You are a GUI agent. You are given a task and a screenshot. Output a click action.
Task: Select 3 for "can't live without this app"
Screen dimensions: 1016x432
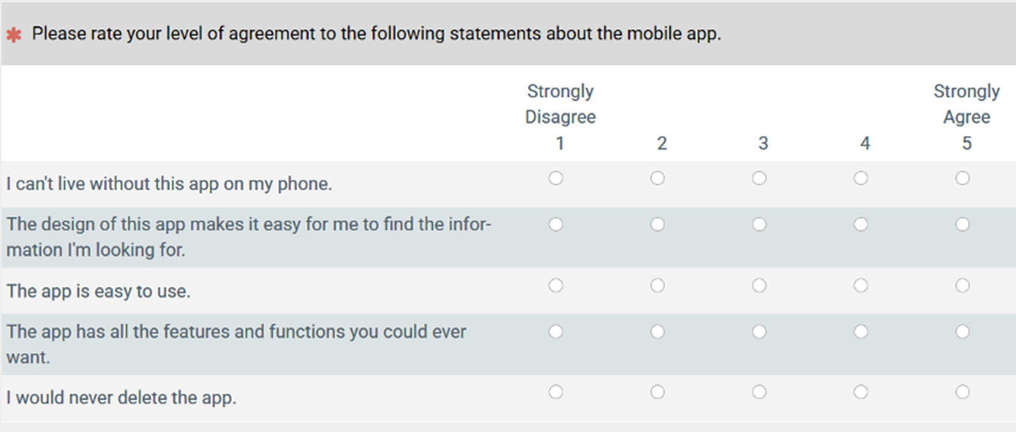[x=759, y=178]
